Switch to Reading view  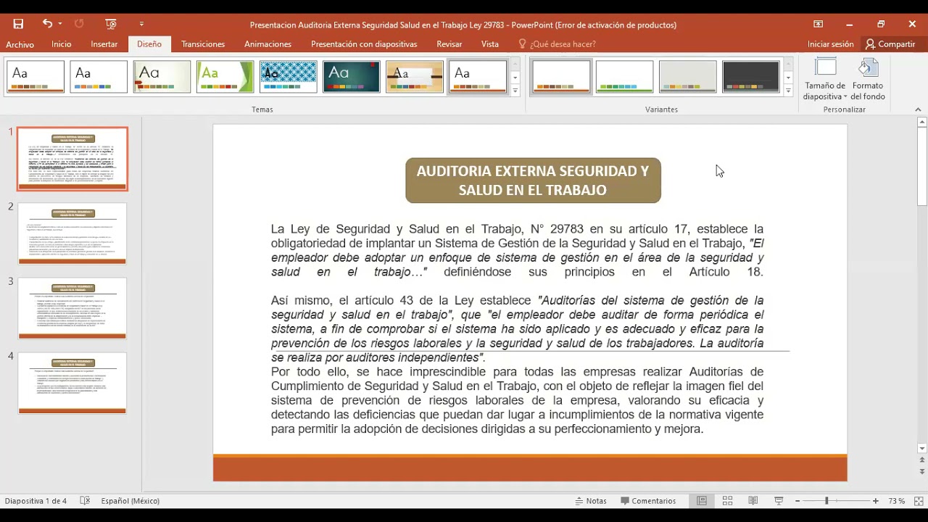coord(753,501)
